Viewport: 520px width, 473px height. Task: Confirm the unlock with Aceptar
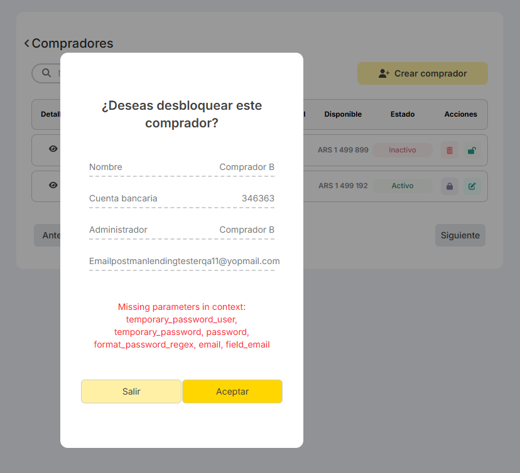pos(232,391)
